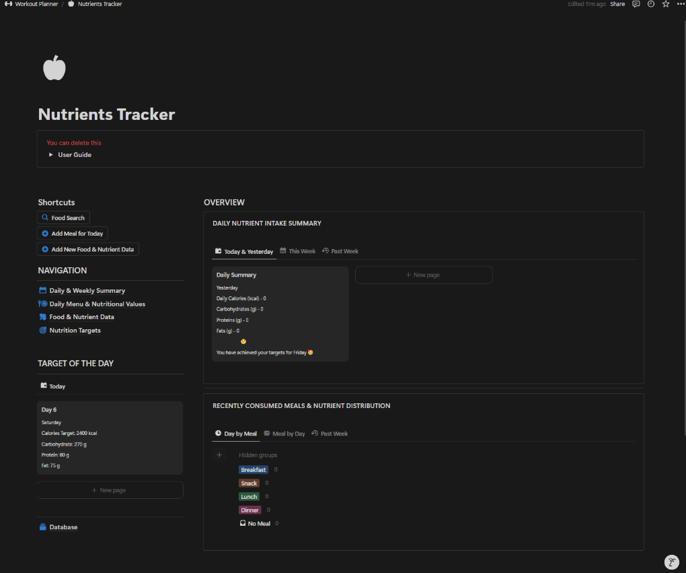The image size is (686, 573).
Task: Click the Snack group tag
Action: (x=249, y=483)
